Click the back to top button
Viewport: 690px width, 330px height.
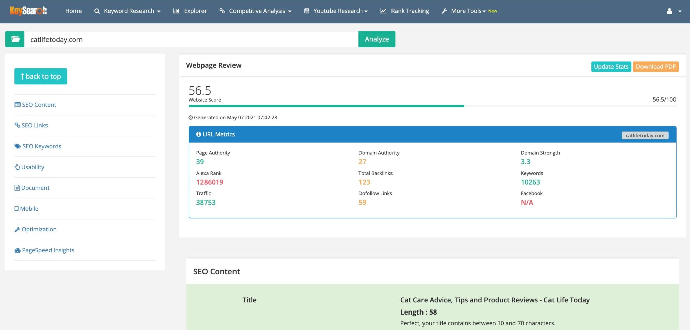pos(41,76)
